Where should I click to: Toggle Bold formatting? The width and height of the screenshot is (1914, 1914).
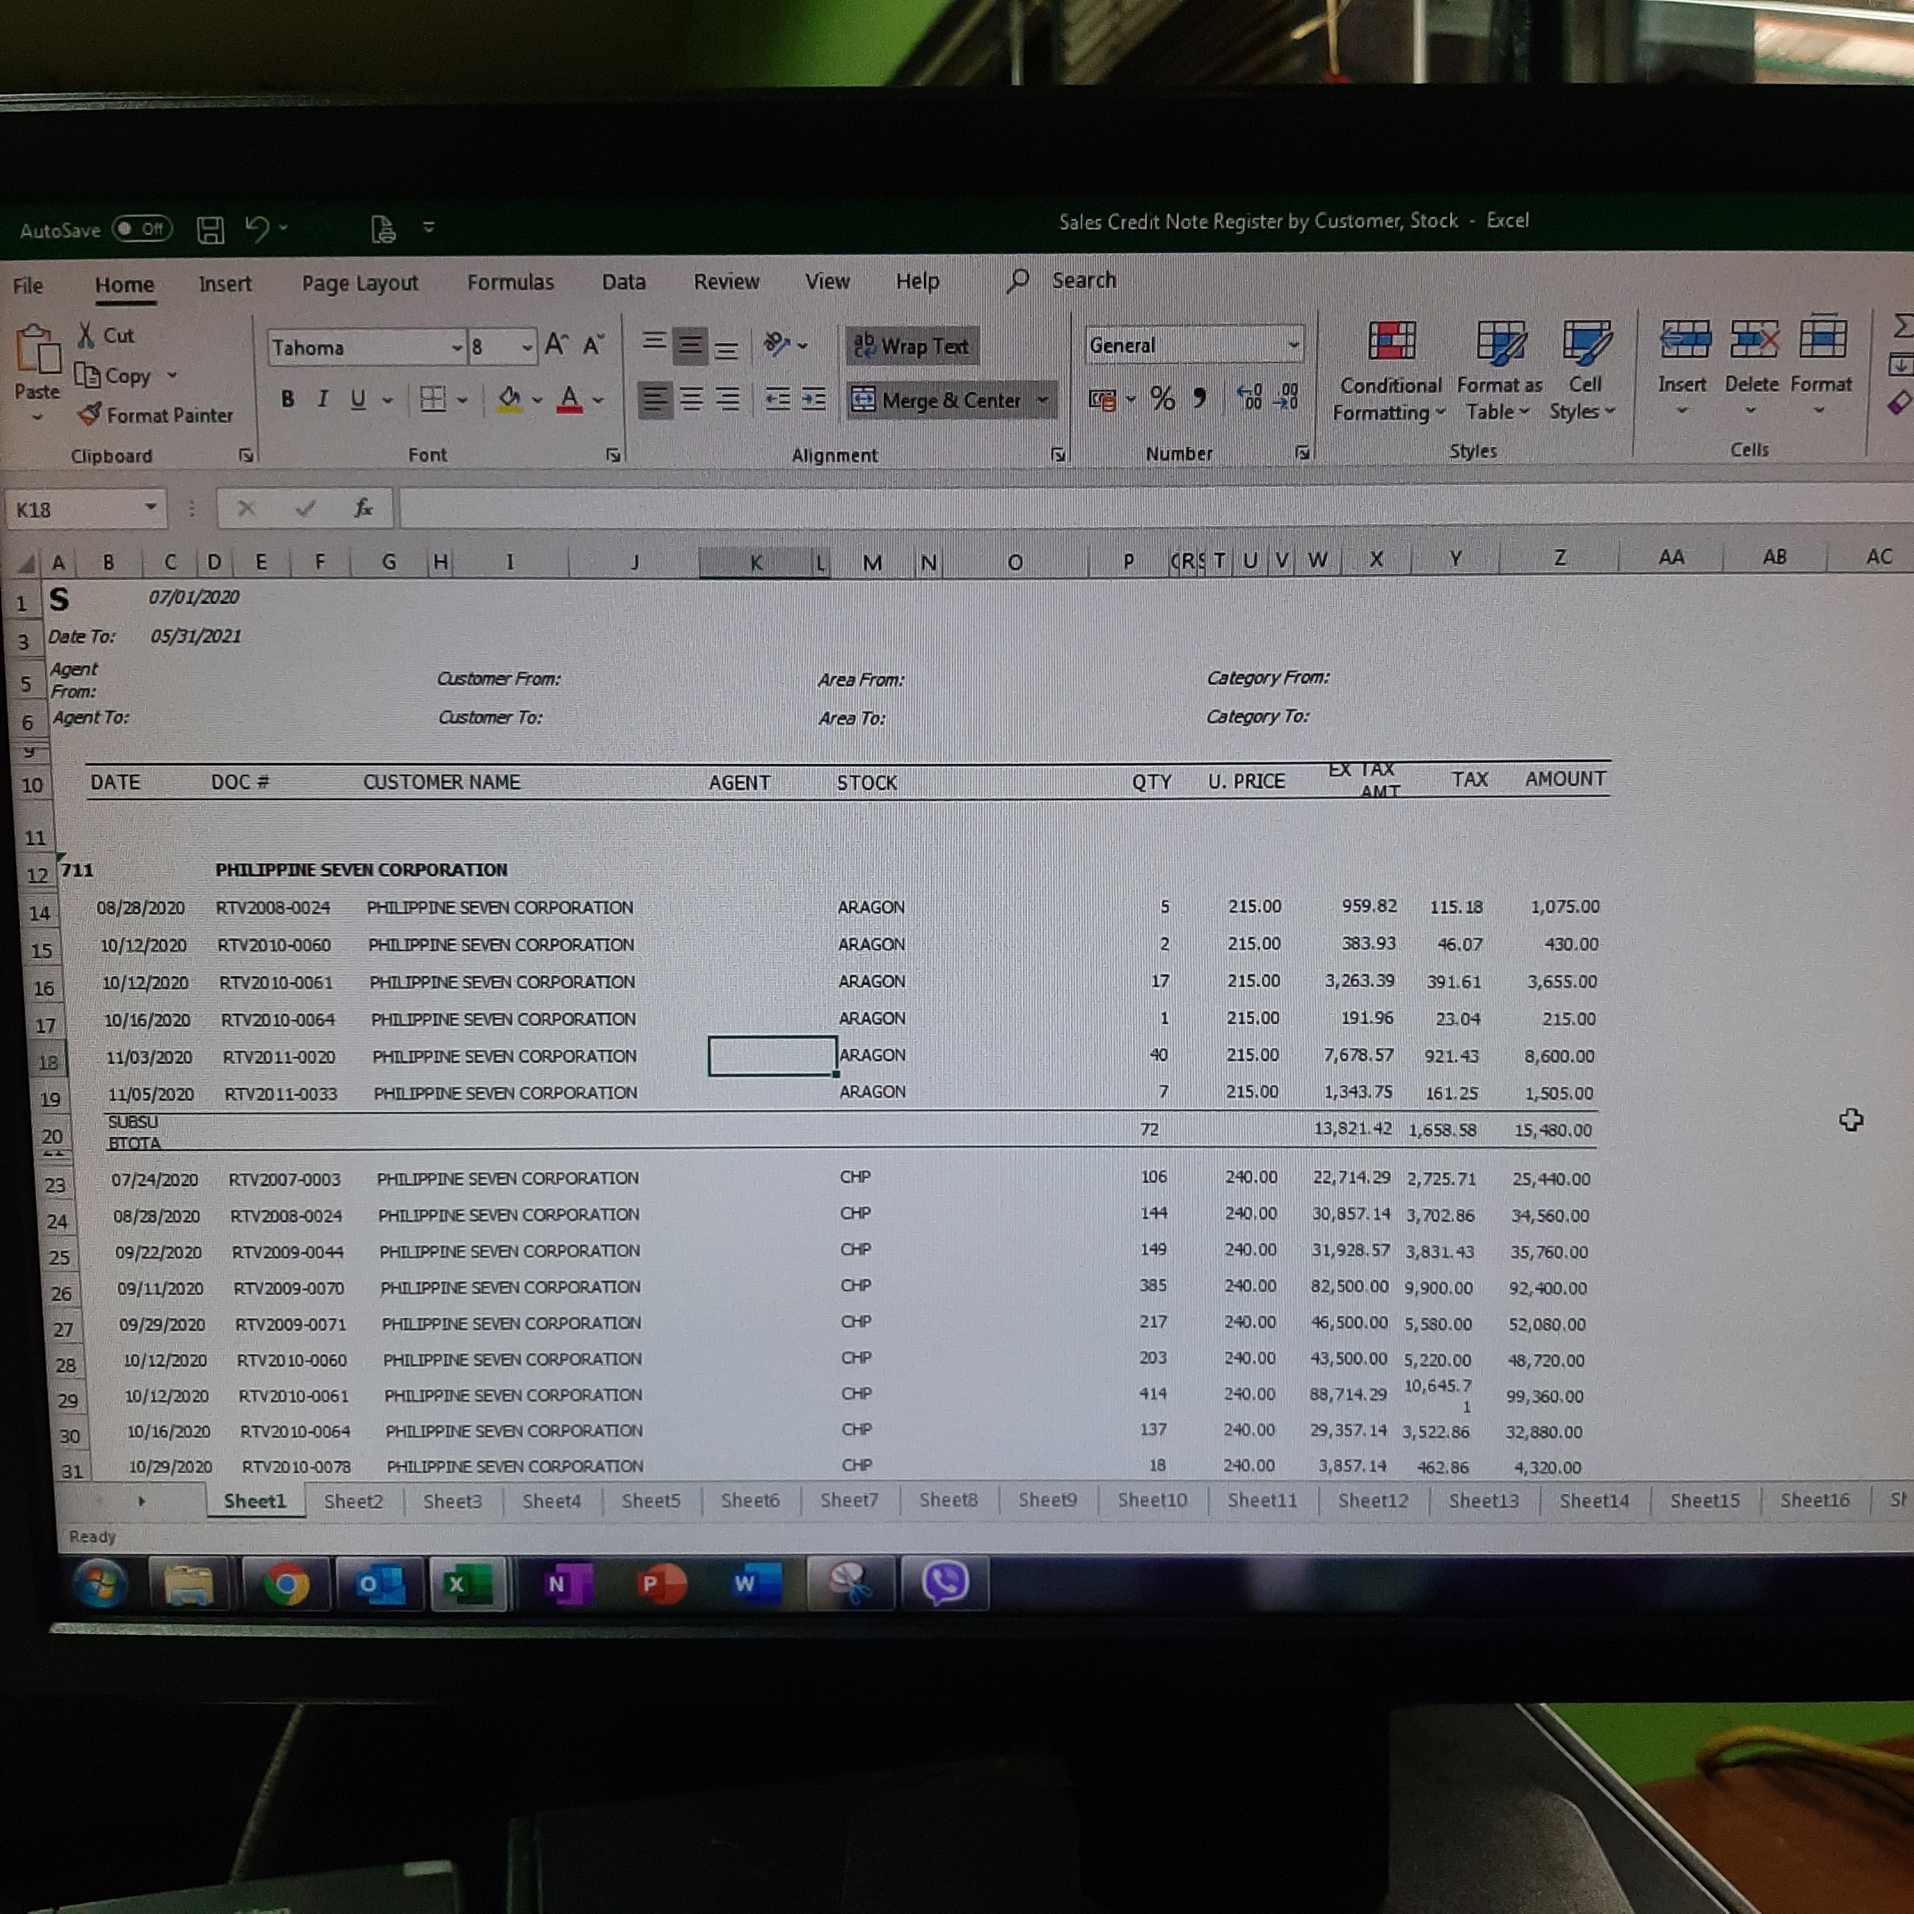coord(287,399)
